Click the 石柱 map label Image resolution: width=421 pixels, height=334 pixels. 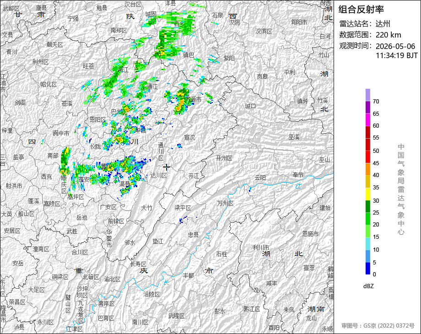221,254
